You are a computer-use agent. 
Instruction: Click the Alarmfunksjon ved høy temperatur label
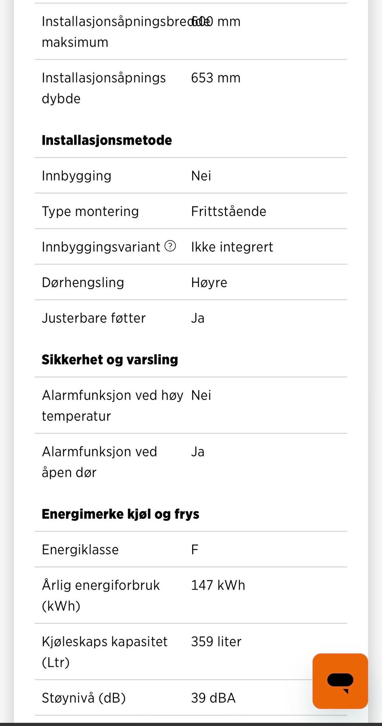[x=113, y=406]
